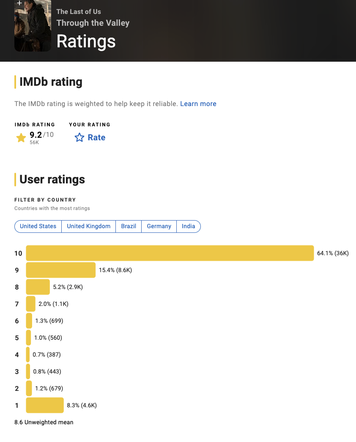Click the 9.2/10 rating score

pos(41,135)
